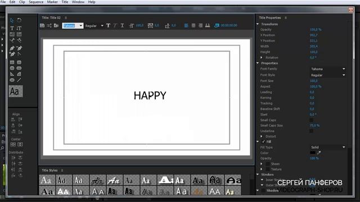Enable the Small Caps checkbox
360x202 pixels.
tap(311, 120)
